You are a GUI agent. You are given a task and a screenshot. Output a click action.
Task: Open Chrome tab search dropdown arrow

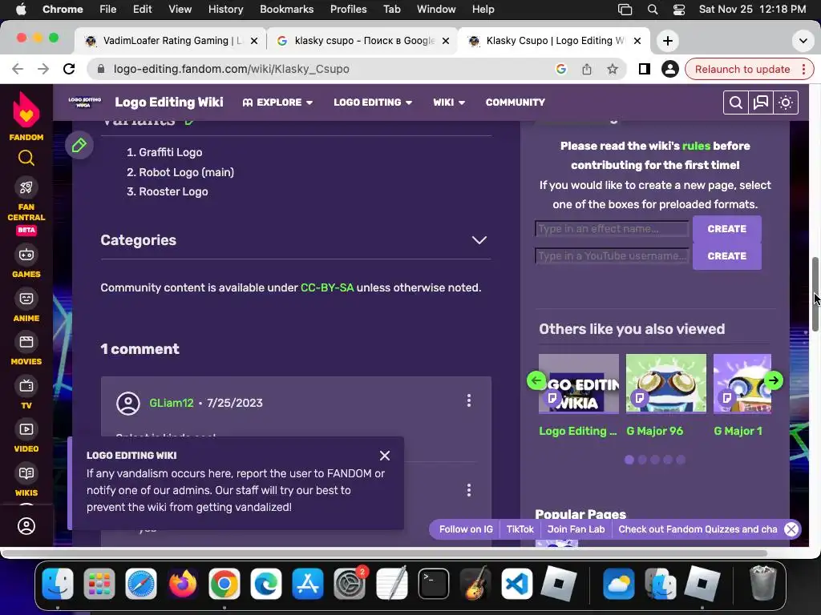(803, 41)
